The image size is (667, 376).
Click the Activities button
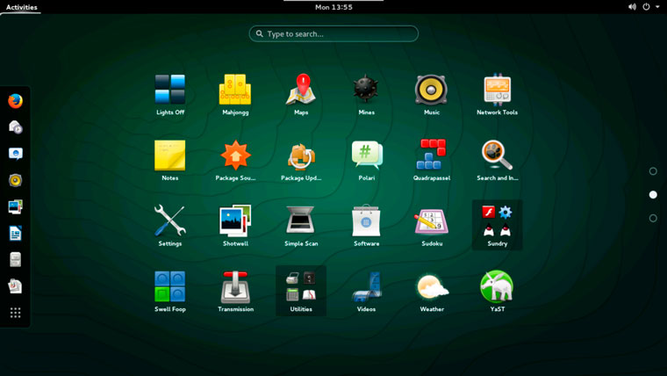click(x=21, y=7)
